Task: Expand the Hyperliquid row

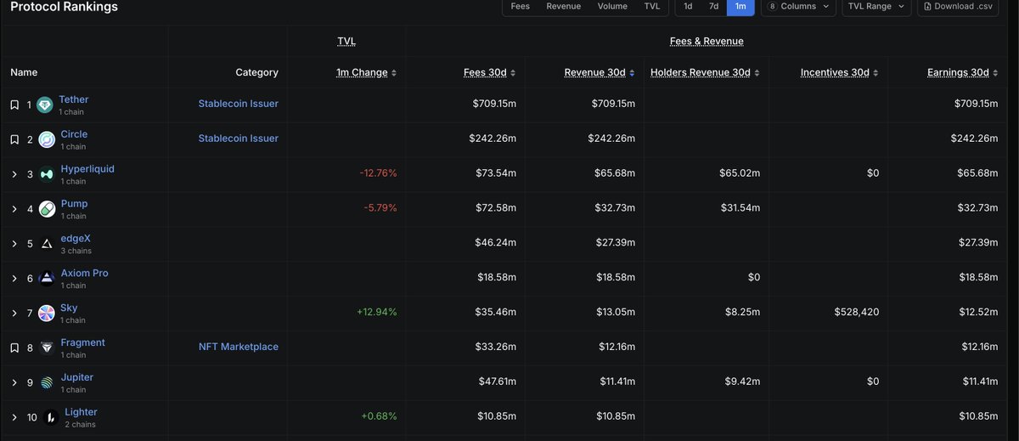Action: (x=14, y=174)
